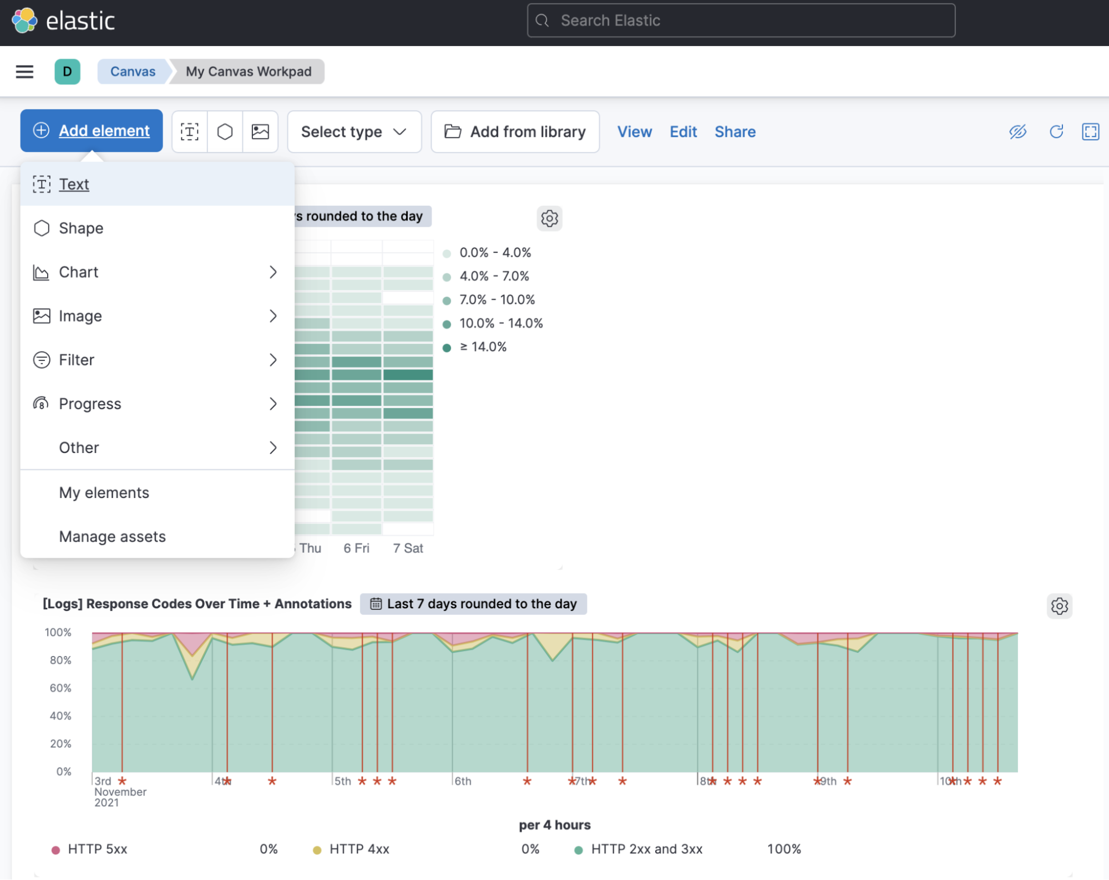Click the shape element toolbar icon

pos(225,131)
